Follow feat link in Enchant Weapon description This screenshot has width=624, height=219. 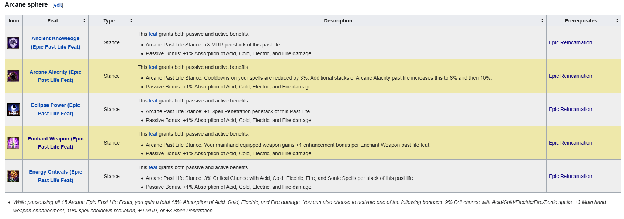coord(153,134)
